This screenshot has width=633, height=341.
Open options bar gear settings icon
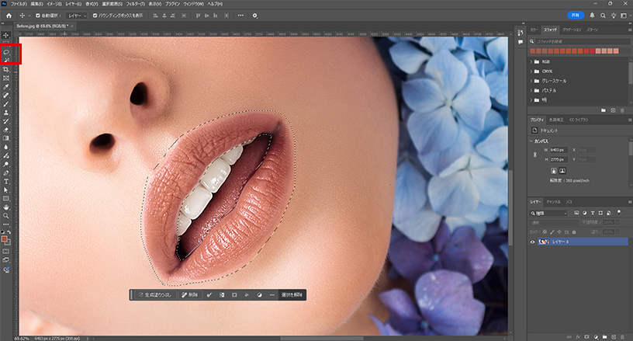pyautogui.click(x=254, y=15)
